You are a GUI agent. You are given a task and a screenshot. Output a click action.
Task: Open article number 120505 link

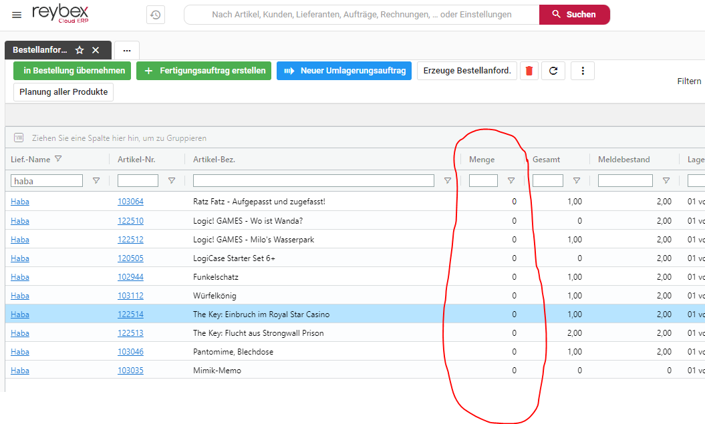(x=130, y=258)
